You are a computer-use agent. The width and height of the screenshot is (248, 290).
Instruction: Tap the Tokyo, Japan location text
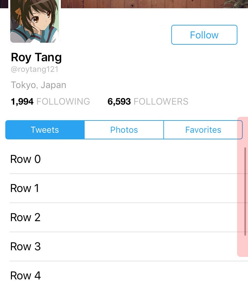coord(38,85)
